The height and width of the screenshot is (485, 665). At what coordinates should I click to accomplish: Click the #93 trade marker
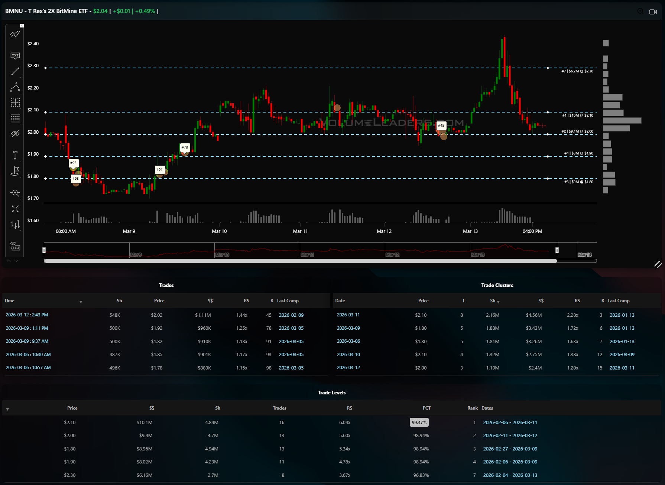74,163
